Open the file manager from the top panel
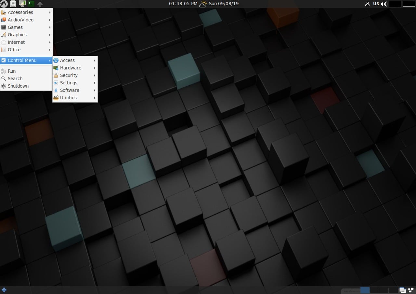Viewport: 416px width, 294px height. pos(13,4)
